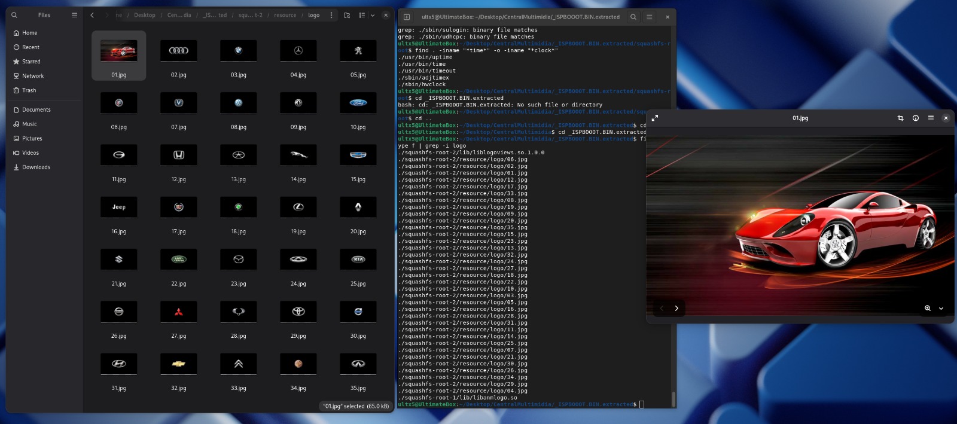
Task: Click the resource breadcrumb in path bar
Action: pos(285,15)
